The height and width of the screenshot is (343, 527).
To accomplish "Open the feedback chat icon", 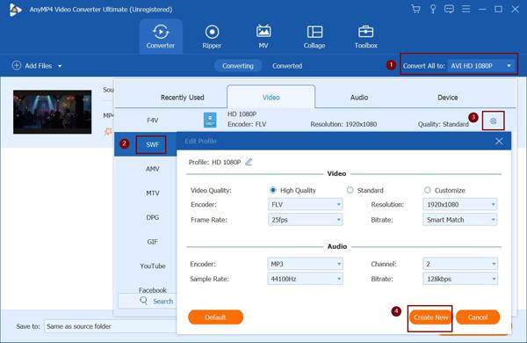I will 449,9.
